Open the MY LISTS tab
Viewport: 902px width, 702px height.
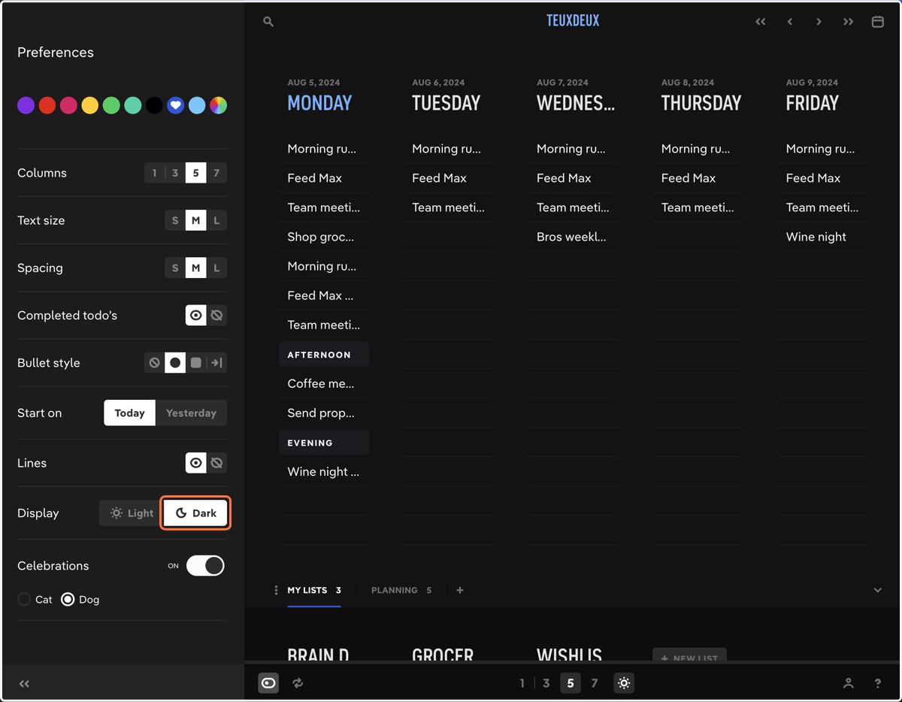(x=314, y=590)
